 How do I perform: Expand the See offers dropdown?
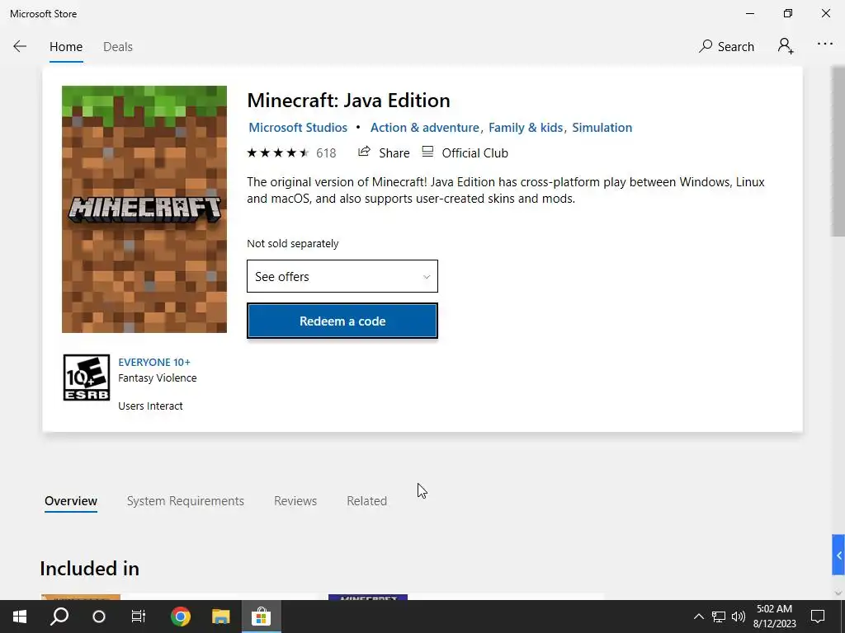click(x=342, y=276)
